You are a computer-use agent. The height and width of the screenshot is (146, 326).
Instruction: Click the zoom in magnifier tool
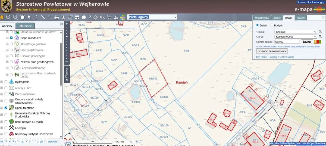8,17
